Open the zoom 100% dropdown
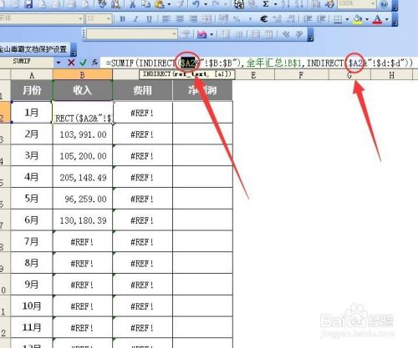Image resolution: width=418 pixels, height=348 pixels. pos(373,4)
